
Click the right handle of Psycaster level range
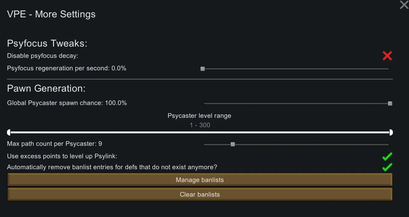pos(391,132)
